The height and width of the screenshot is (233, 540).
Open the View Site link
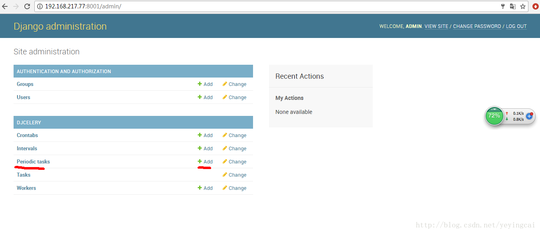coord(436,26)
